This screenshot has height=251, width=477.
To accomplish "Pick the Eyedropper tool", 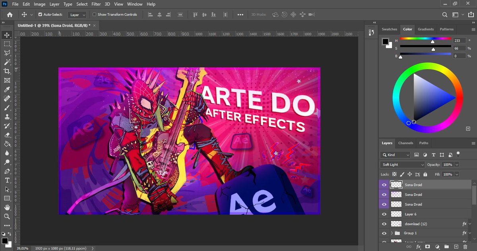I will coord(7,89).
